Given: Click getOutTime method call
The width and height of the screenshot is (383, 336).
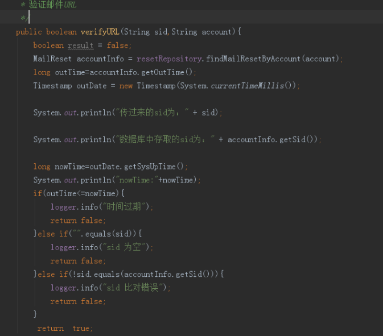Looking at the screenshot, I should coord(162,72).
